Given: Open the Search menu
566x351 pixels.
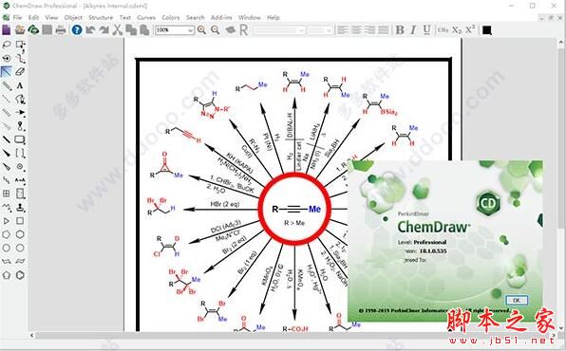Looking at the screenshot, I should coord(196,17).
